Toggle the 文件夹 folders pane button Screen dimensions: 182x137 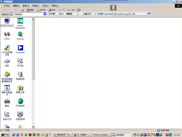click(x=41, y=10)
